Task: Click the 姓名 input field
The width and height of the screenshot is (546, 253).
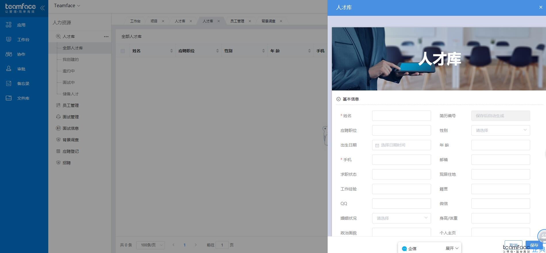Action: coord(401,116)
